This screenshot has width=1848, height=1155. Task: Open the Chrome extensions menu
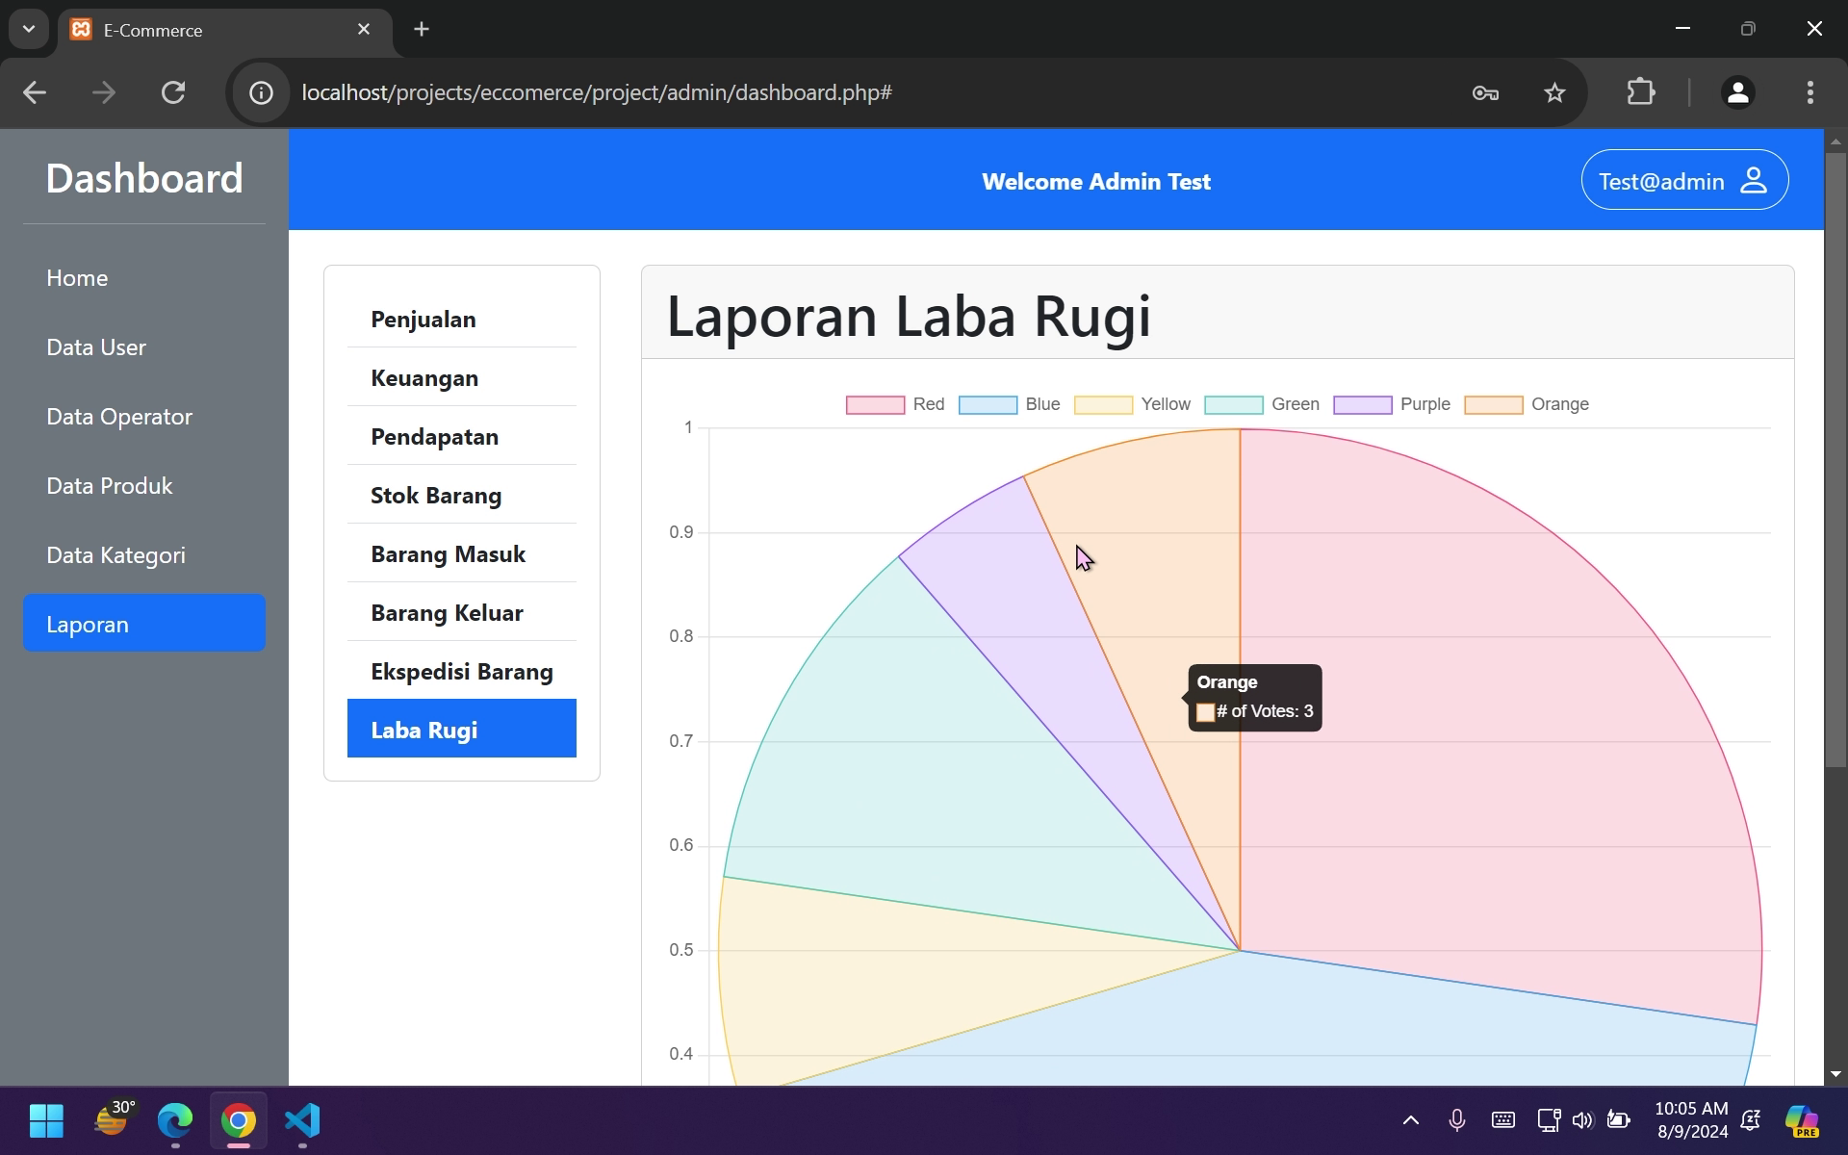click(1641, 92)
